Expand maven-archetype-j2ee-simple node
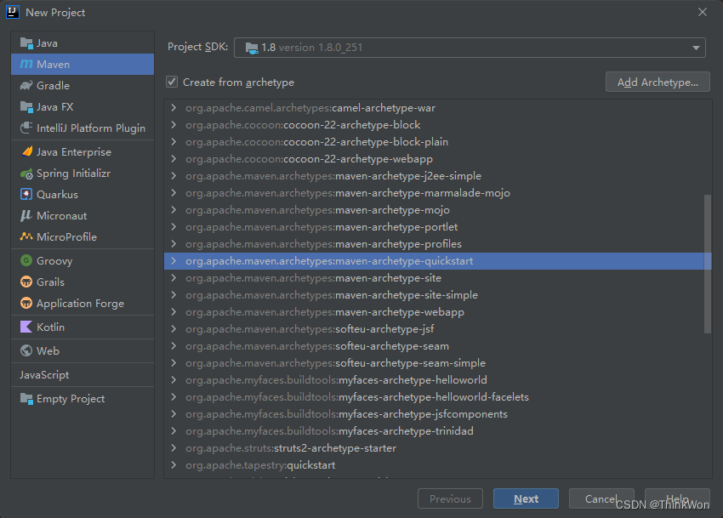Screen dimensions: 723x518 (174, 176)
